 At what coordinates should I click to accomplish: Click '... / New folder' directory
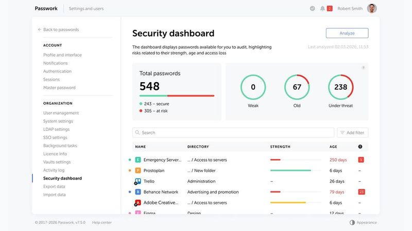point(201,170)
